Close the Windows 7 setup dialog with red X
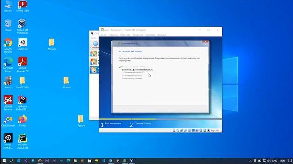Image resolution: width=293 pixels, height=164 pixels. tap(206, 42)
